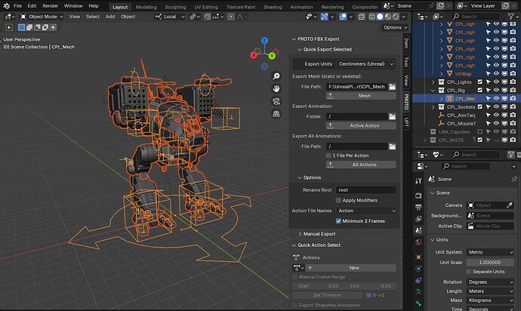This screenshot has width=521, height=311.
Task: Open the Render properties tab icon
Action: point(418,196)
